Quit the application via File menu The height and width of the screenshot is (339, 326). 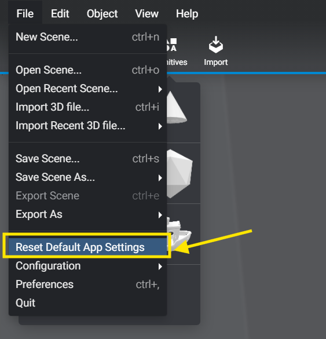coord(87,302)
